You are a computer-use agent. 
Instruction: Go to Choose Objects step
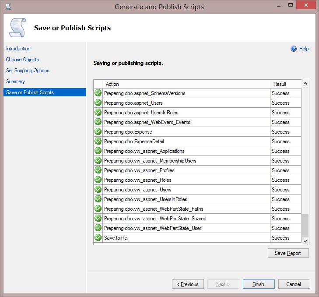pos(22,60)
